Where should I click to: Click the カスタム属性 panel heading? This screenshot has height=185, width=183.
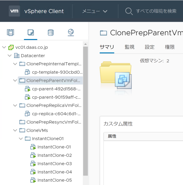point(118,124)
